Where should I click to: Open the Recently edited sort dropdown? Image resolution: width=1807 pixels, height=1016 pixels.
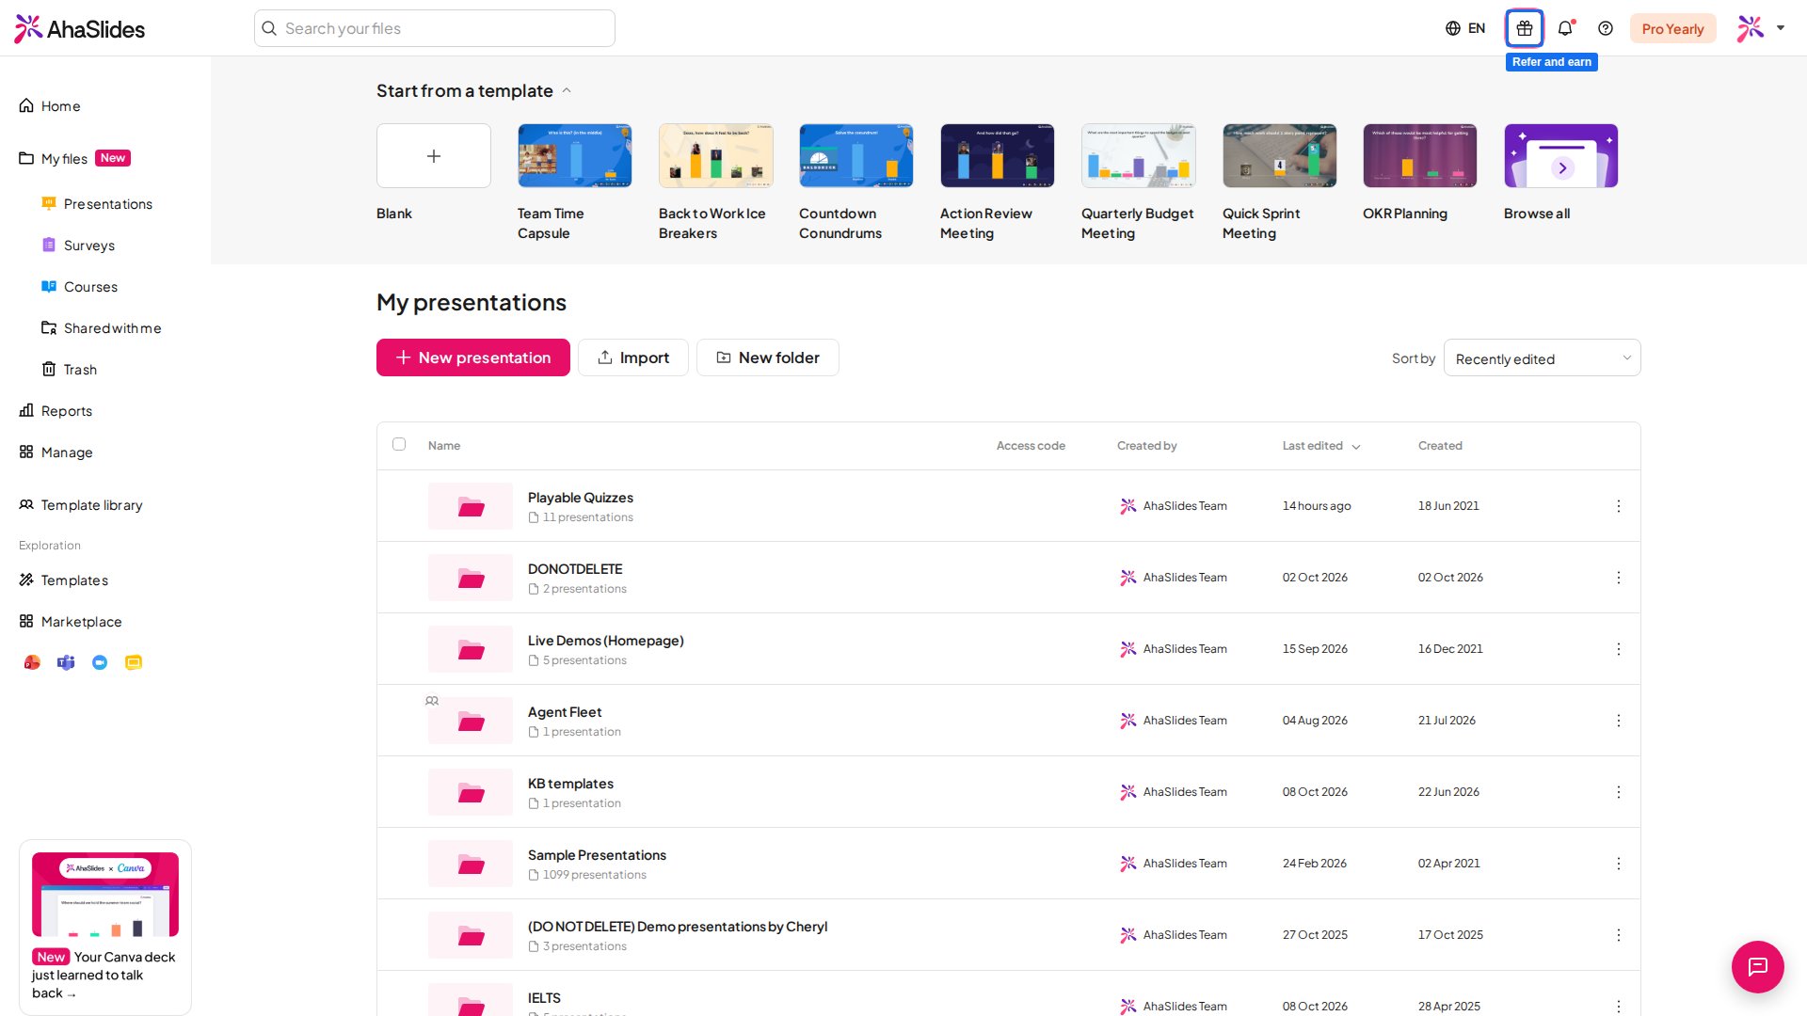point(1542,358)
